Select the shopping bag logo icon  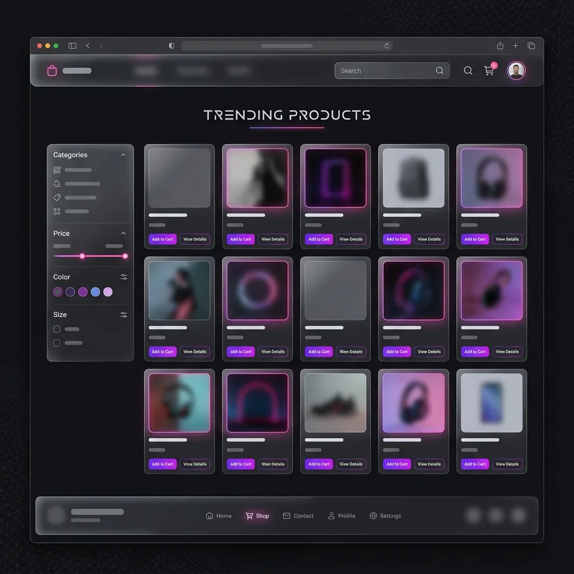[52, 71]
